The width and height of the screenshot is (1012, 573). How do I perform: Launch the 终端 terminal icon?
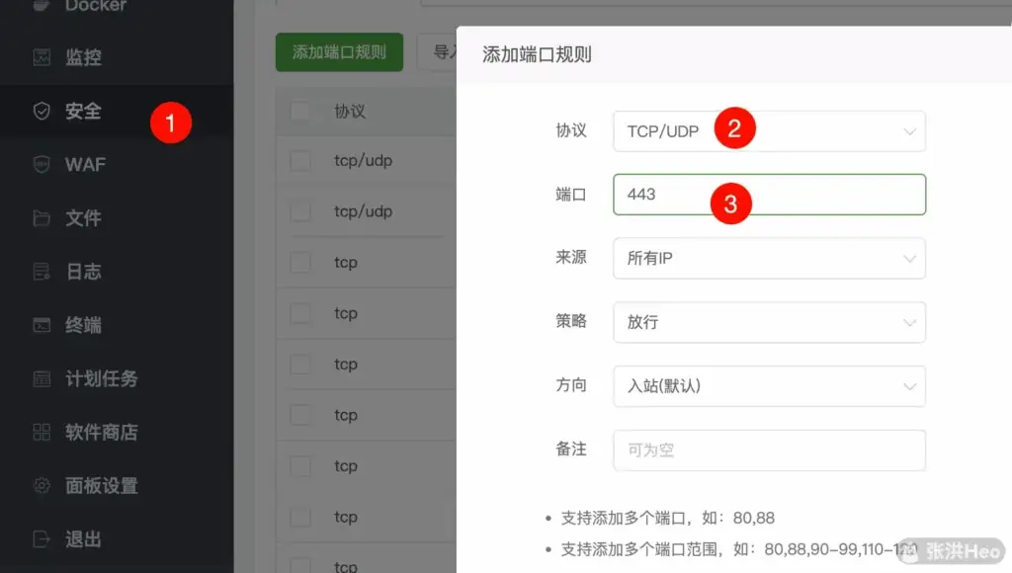click(x=38, y=324)
